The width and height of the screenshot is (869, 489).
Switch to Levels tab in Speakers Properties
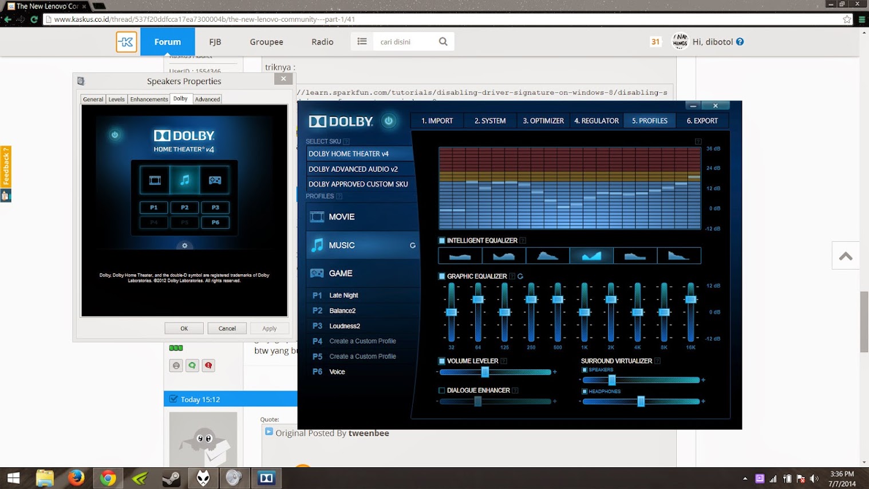(x=116, y=99)
